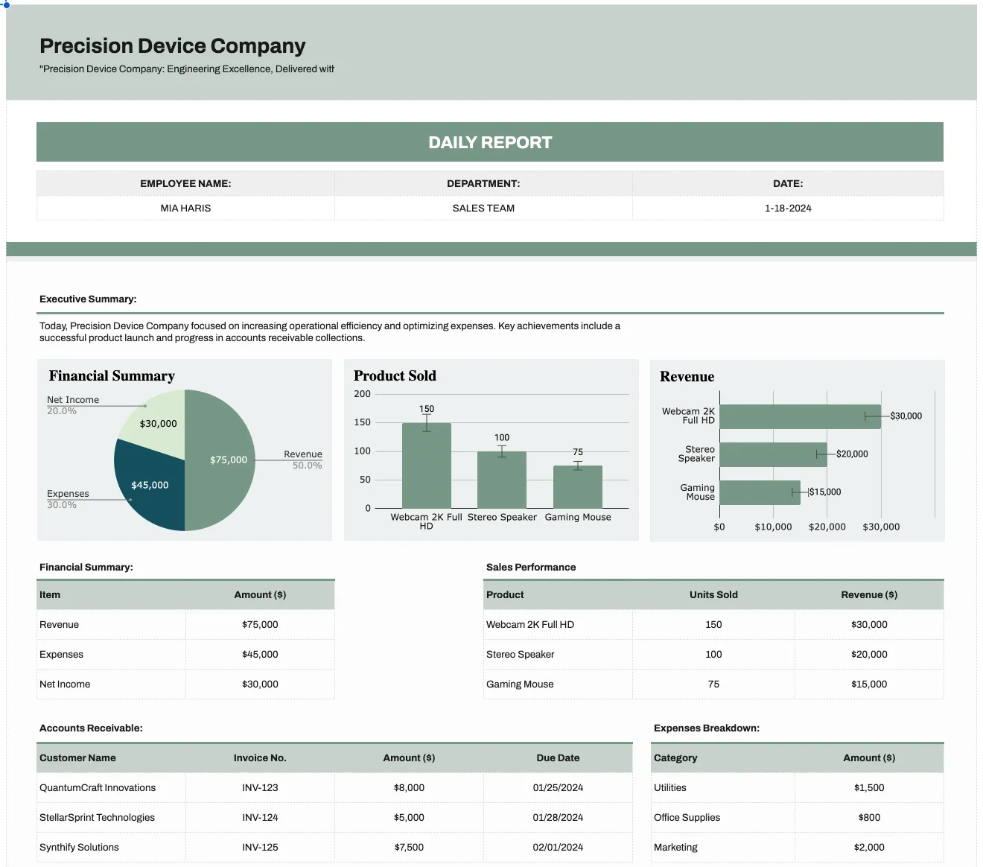Select the $45,000 expenses pie slice
The height and width of the screenshot is (867, 983).
click(x=149, y=488)
